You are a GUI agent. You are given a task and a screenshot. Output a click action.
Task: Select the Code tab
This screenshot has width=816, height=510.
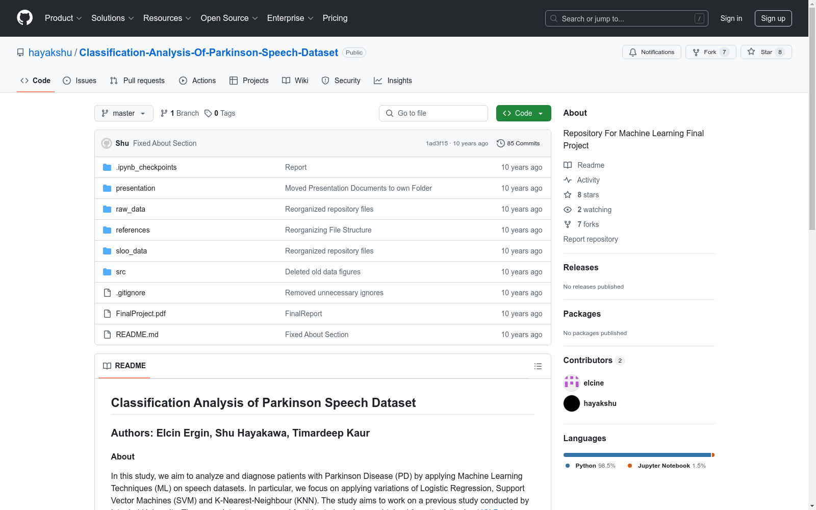[36, 81]
